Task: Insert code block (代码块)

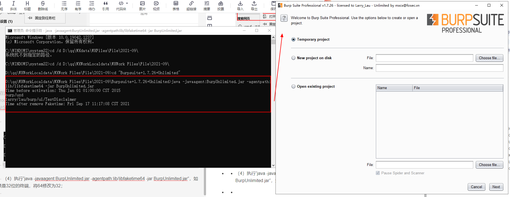Action: click(x=121, y=6)
